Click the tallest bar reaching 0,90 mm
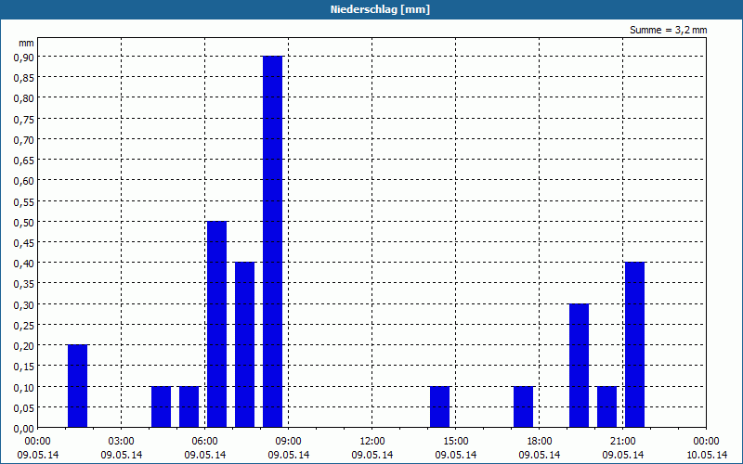The width and height of the screenshot is (743, 464). tap(272, 241)
